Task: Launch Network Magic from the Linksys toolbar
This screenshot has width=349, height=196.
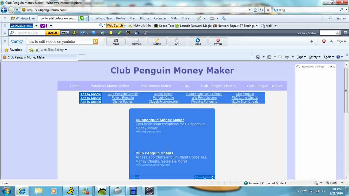Action: point(194,26)
